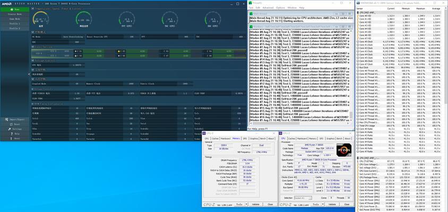
Task: Click the Import/Export icon in sidebar
Action: point(6,119)
